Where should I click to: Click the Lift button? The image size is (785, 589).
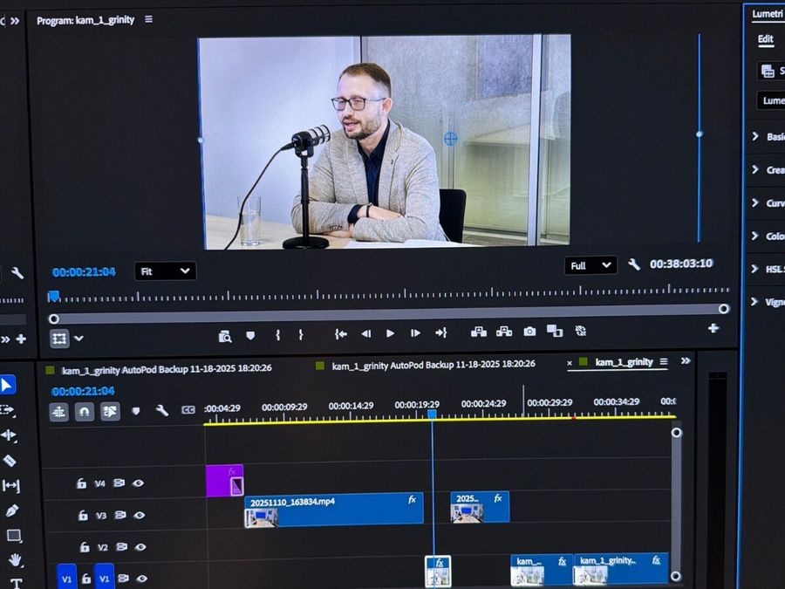479,332
